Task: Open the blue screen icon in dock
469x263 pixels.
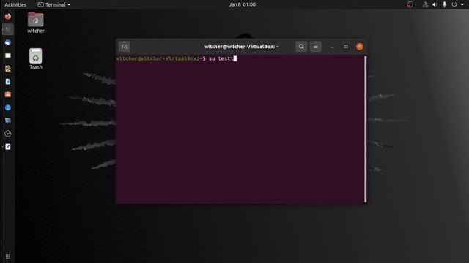Action: point(8,121)
